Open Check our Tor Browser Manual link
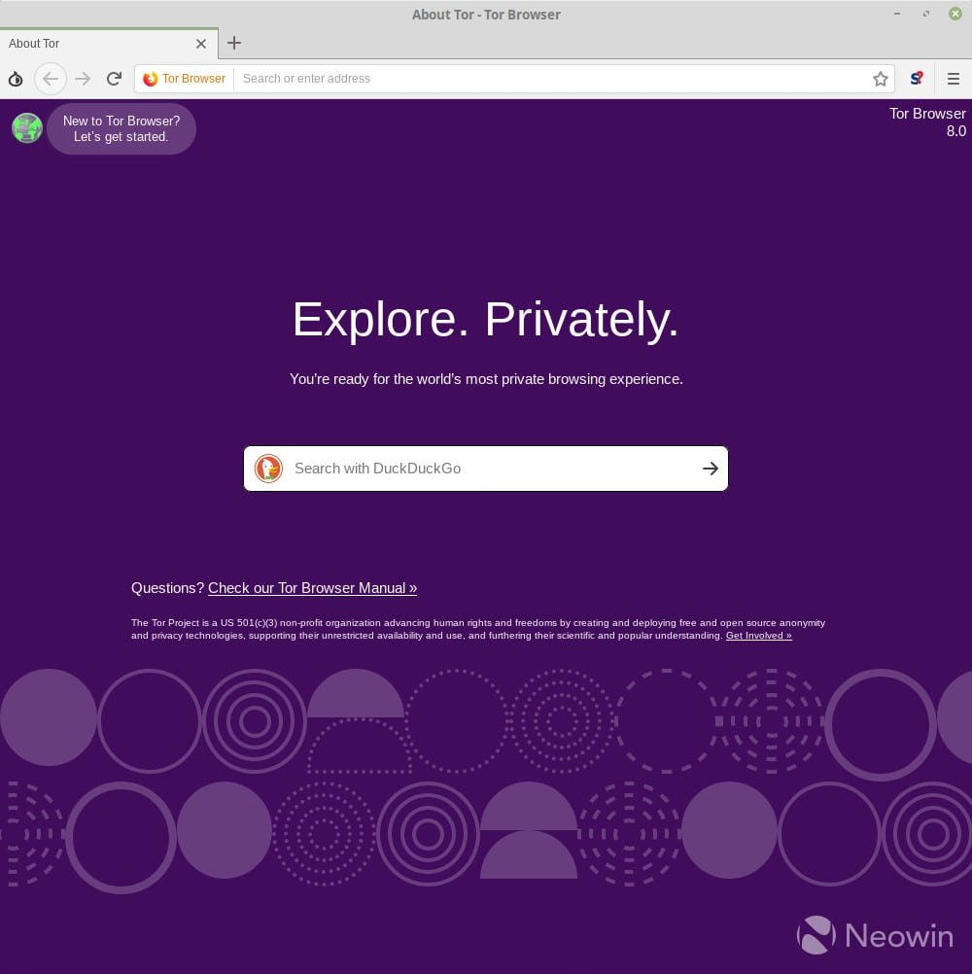Viewport: 972px width, 974px height. click(312, 588)
